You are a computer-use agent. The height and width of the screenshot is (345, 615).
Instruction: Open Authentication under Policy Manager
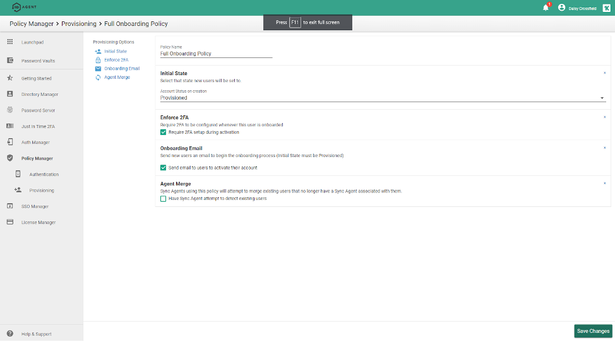click(x=44, y=174)
